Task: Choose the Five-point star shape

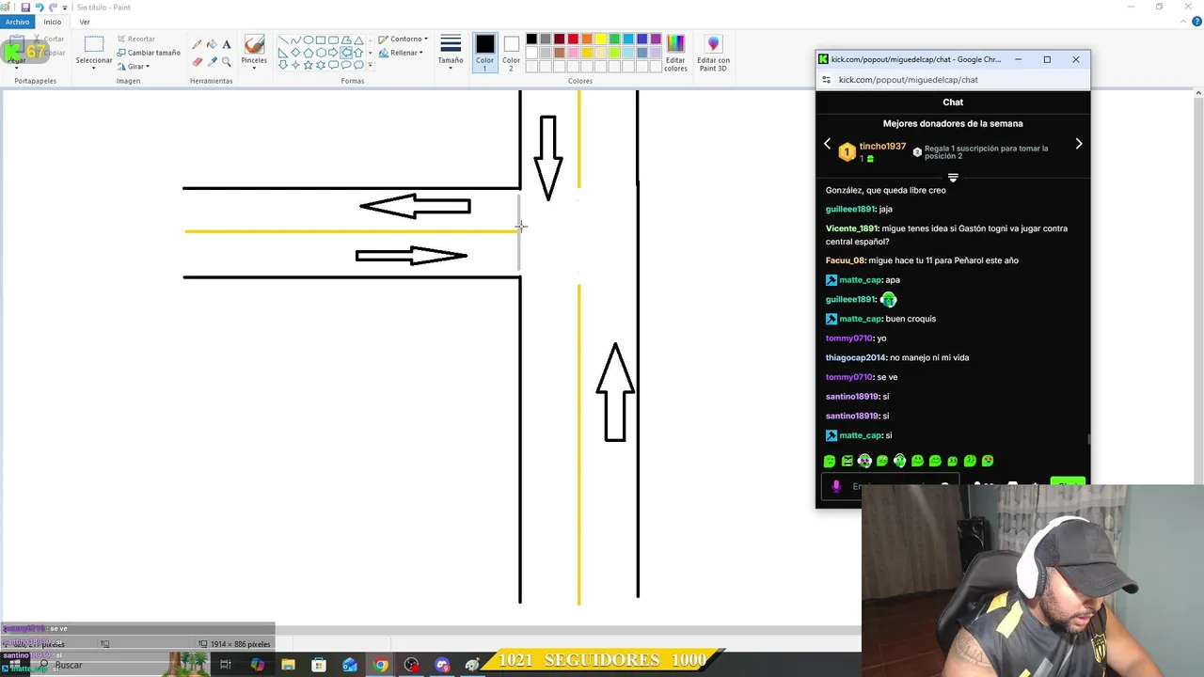Action: [309, 65]
